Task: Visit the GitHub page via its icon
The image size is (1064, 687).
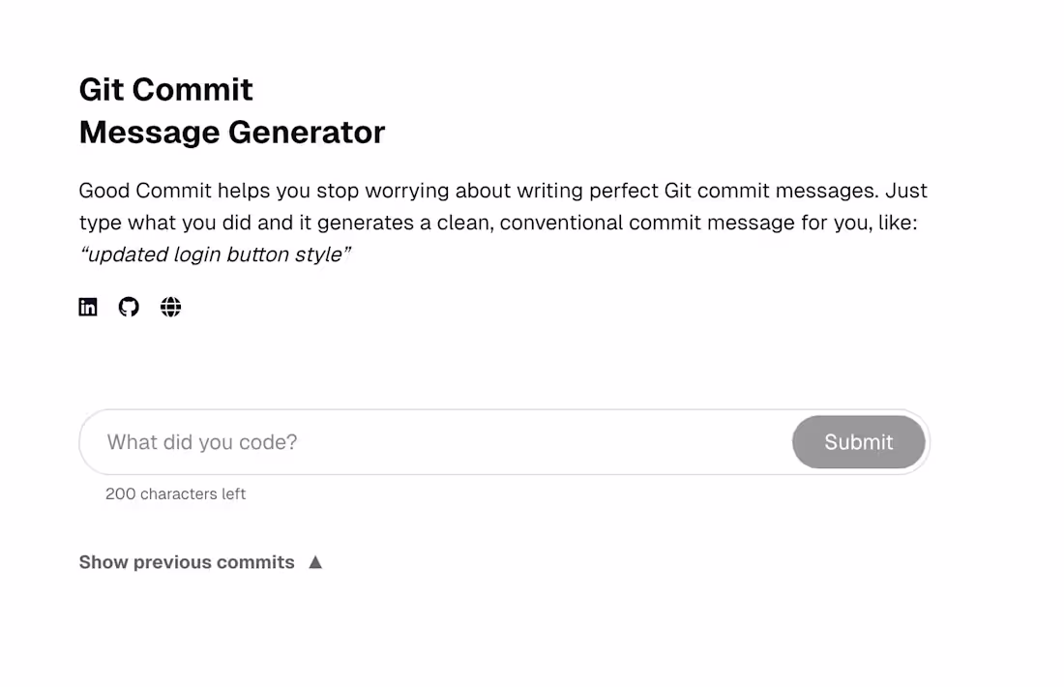Action: click(129, 307)
